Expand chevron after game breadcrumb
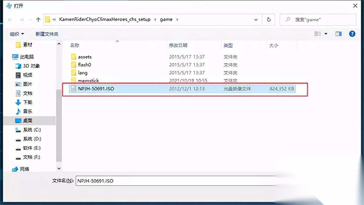Screen dimensions: 364x205 (177, 19)
